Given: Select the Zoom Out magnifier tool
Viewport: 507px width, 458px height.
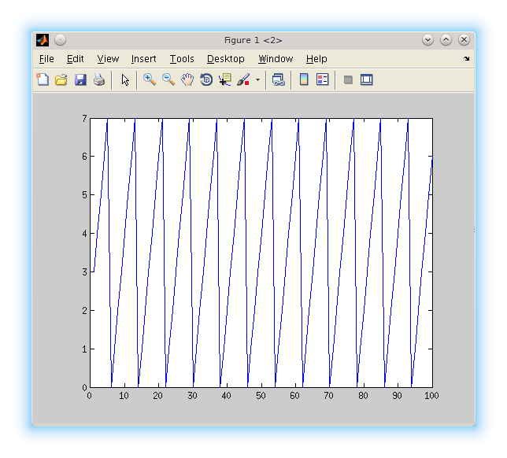Looking at the screenshot, I should [x=168, y=79].
